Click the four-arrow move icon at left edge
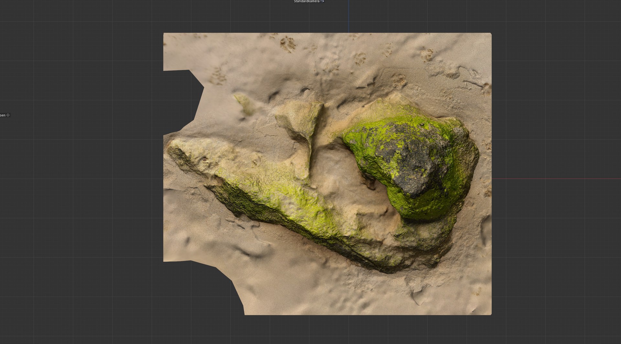Viewport: 621px width, 344px height. pos(8,115)
